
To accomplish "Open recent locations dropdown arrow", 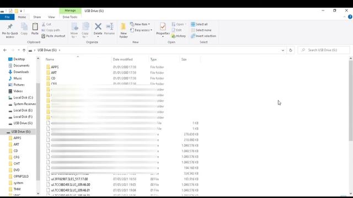I will tap(19, 50).
